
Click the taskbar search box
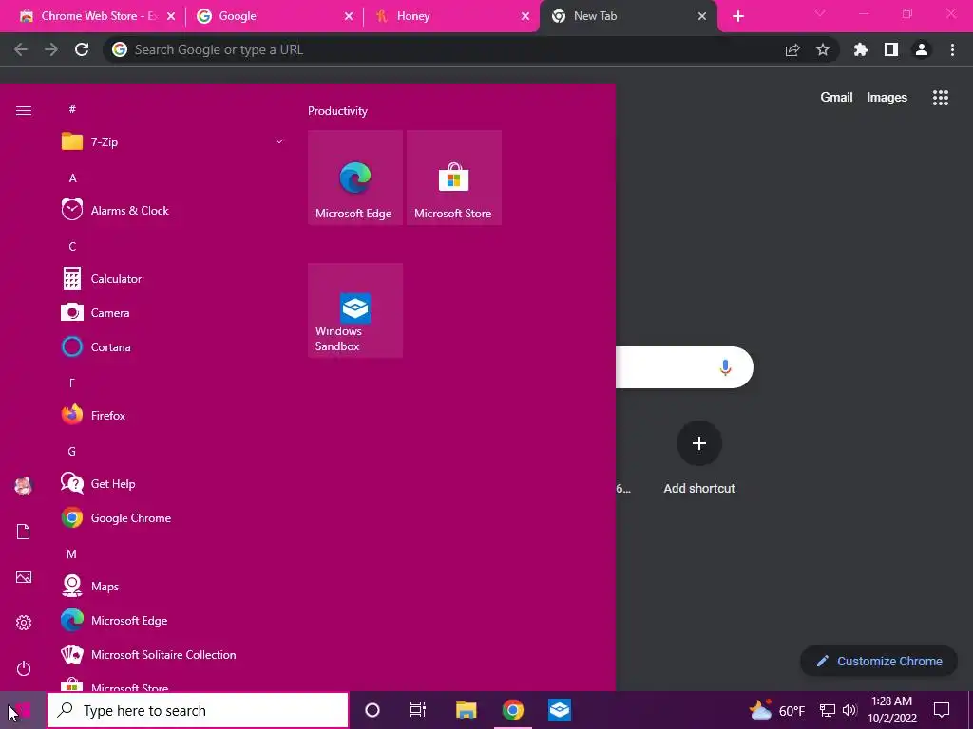pyautogui.click(x=198, y=710)
